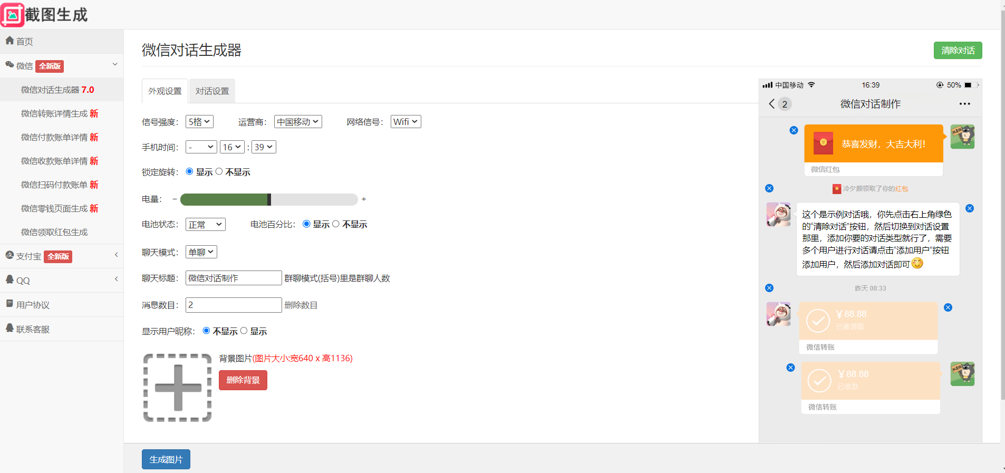This screenshot has width=1005, height=473.
Task: Switch to the 外观设置 tab
Action: pos(165,91)
